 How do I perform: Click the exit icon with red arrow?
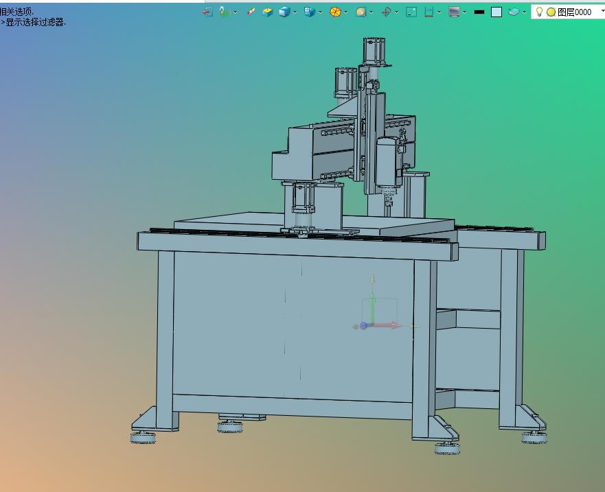click(207, 12)
